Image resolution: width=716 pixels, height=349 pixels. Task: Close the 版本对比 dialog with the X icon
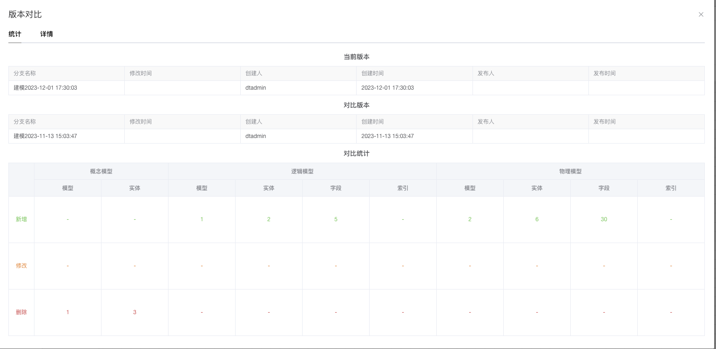tap(701, 14)
